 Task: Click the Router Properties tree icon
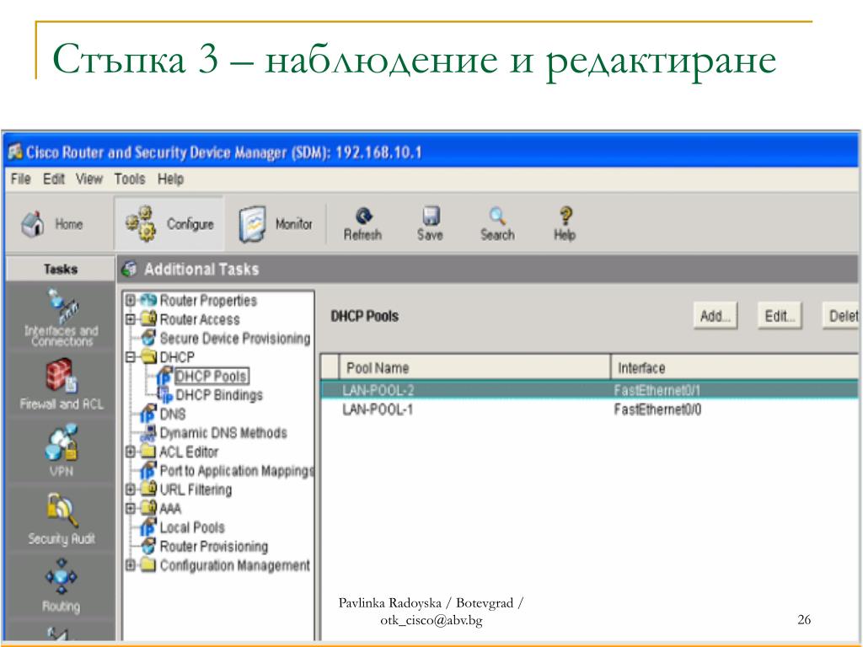[148, 301]
